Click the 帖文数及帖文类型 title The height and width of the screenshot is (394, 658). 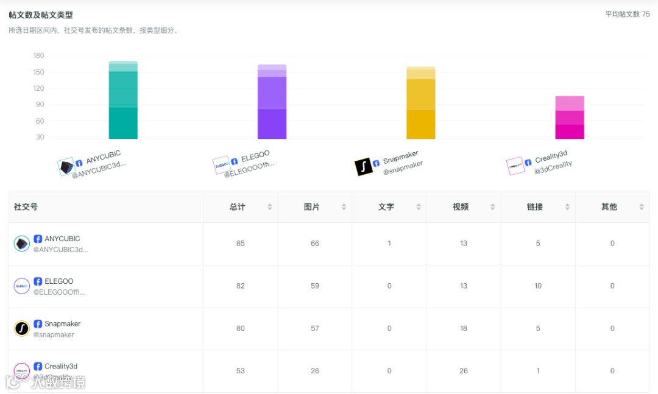coord(41,15)
